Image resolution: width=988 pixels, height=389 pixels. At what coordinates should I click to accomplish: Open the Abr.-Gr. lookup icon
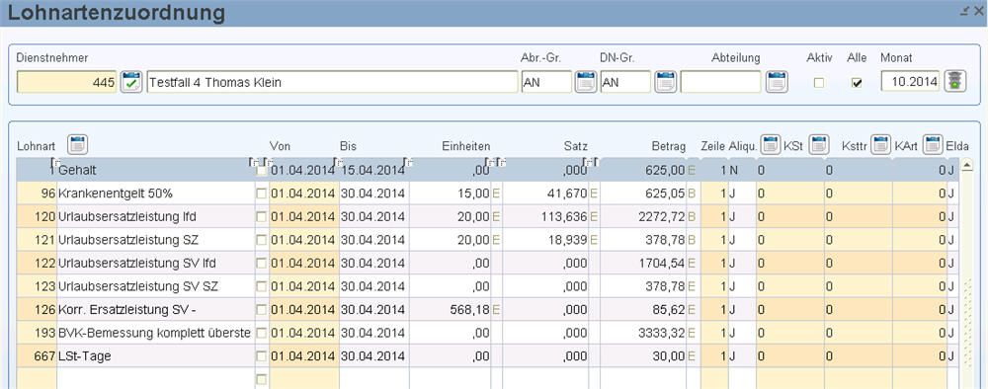coord(585,82)
